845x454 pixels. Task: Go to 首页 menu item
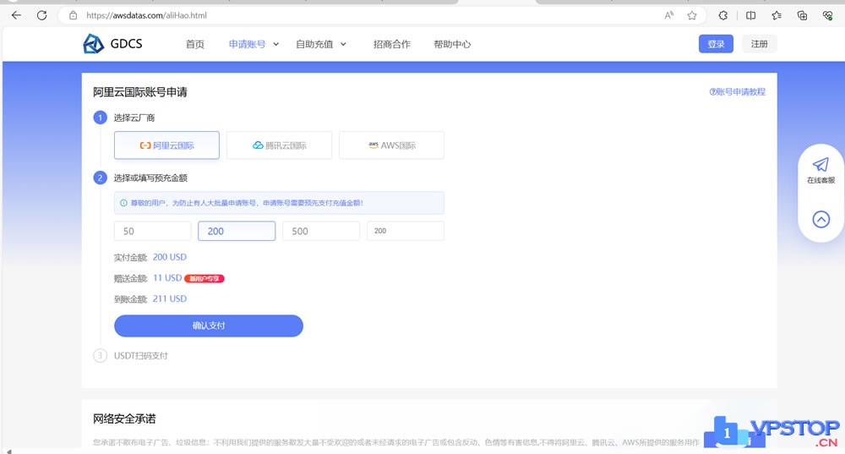(x=194, y=44)
